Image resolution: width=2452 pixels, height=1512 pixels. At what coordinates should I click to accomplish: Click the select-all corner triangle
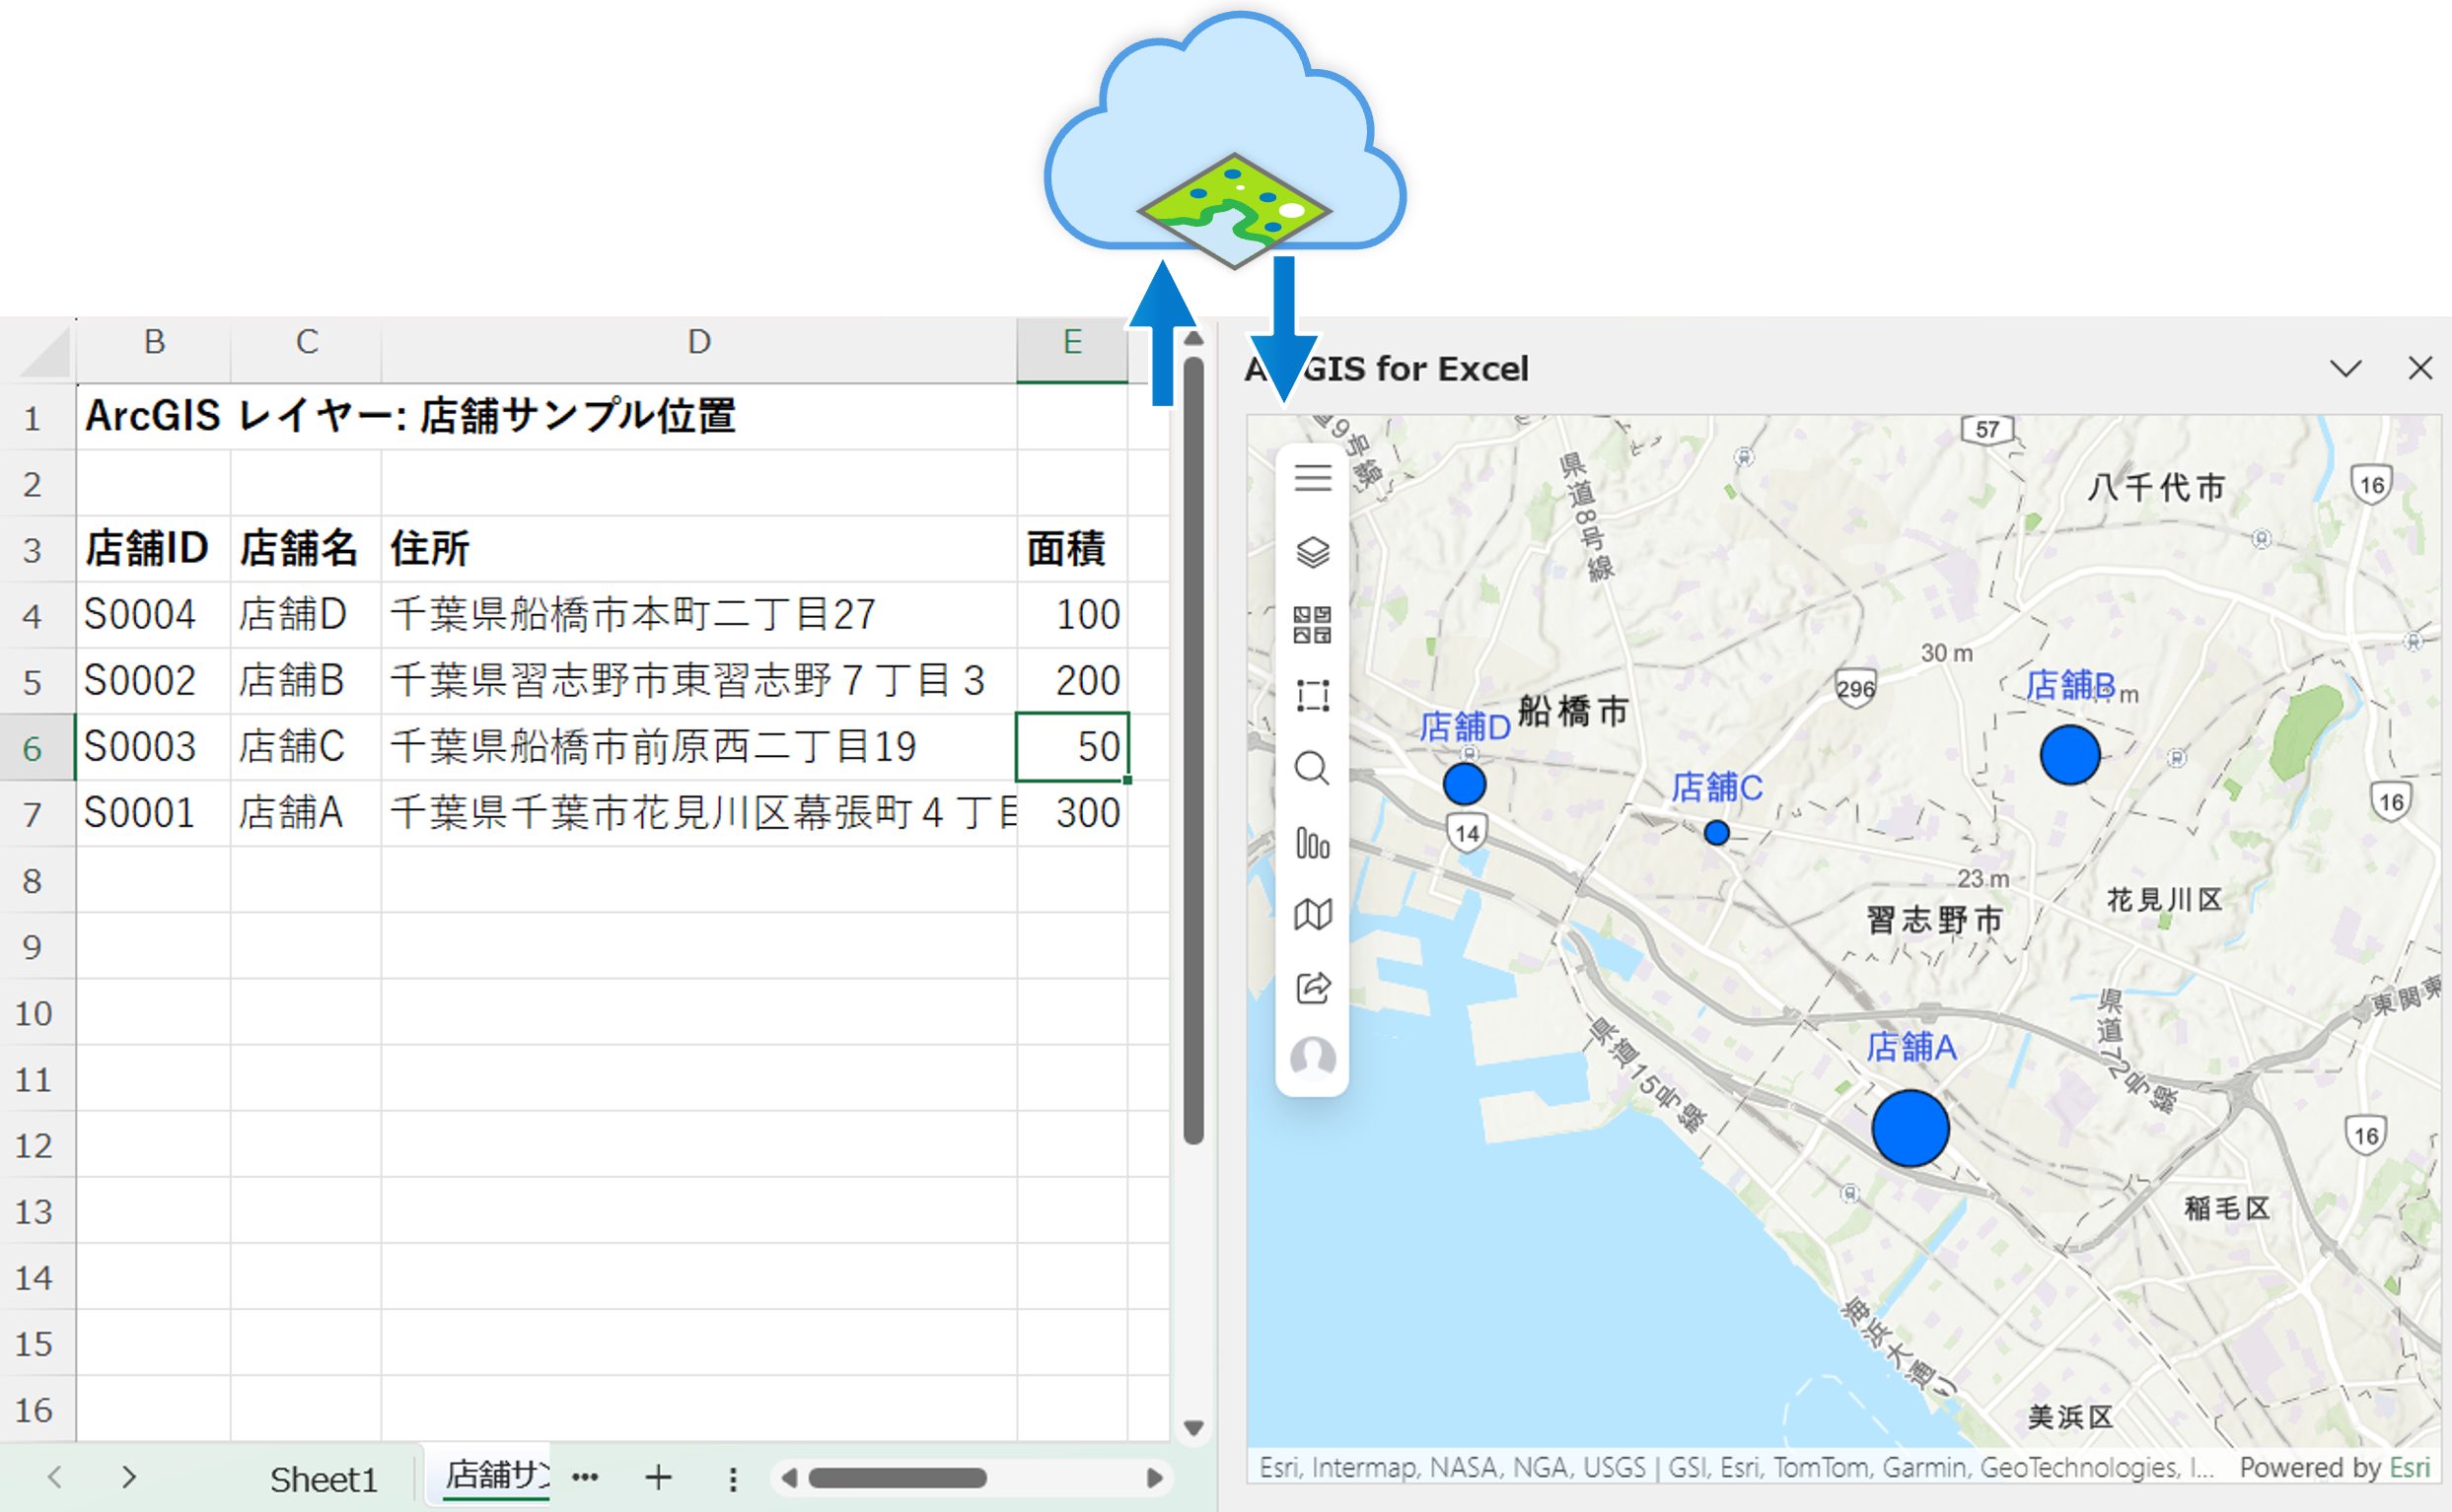point(44,350)
